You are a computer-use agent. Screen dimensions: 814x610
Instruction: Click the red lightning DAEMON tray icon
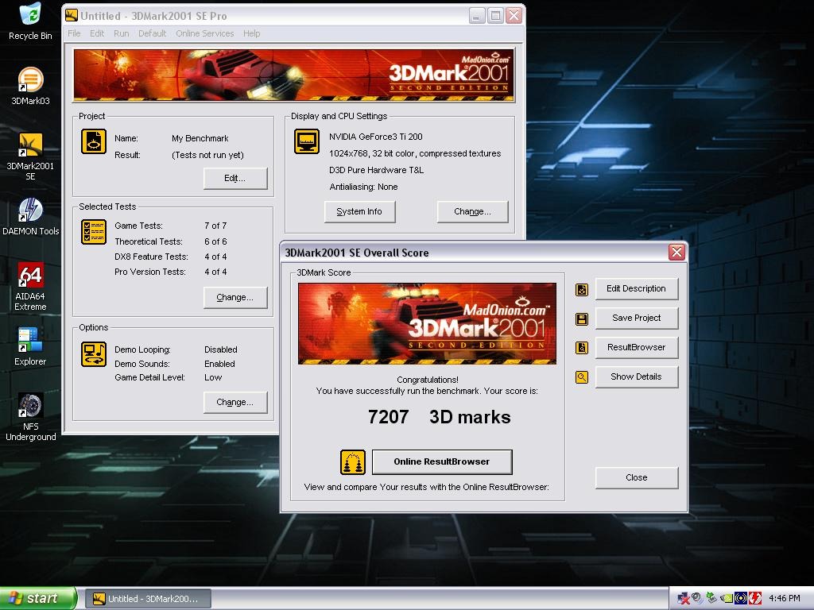coord(755,599)
